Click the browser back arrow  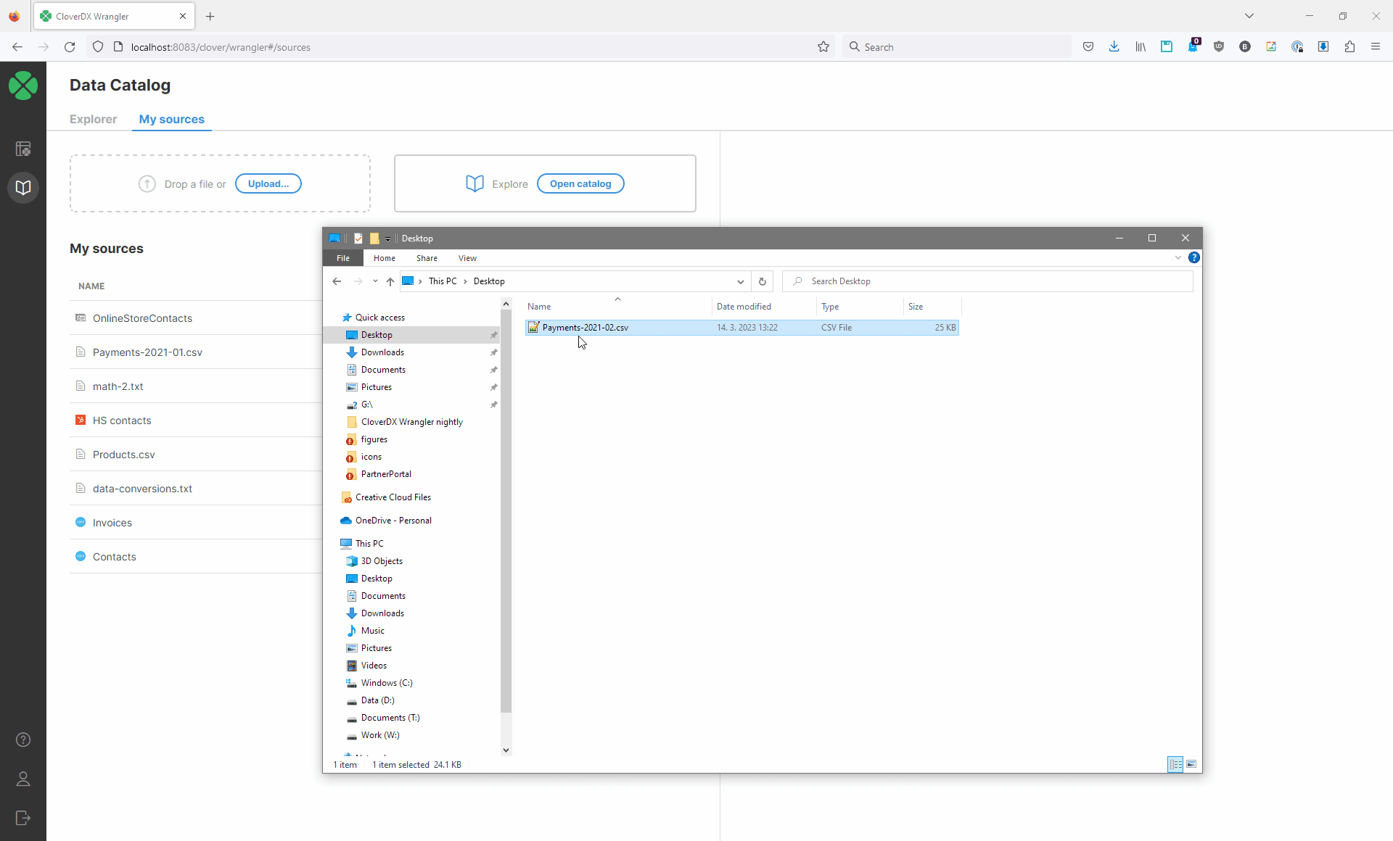pyautogui.click(x=17, y=47)
